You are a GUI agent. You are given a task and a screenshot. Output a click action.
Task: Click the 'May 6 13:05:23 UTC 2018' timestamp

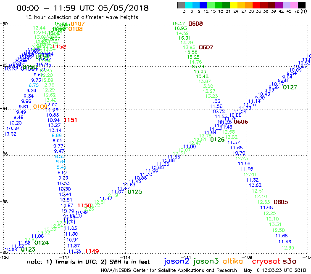[275, 271]
